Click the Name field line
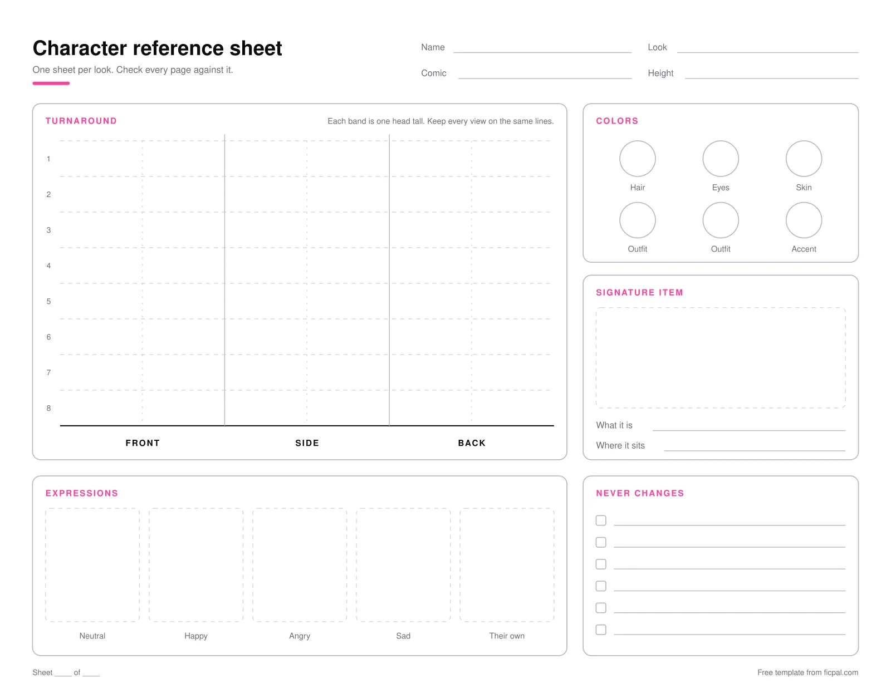The height and width of the screenshot is (688, 891). point(542,52)
